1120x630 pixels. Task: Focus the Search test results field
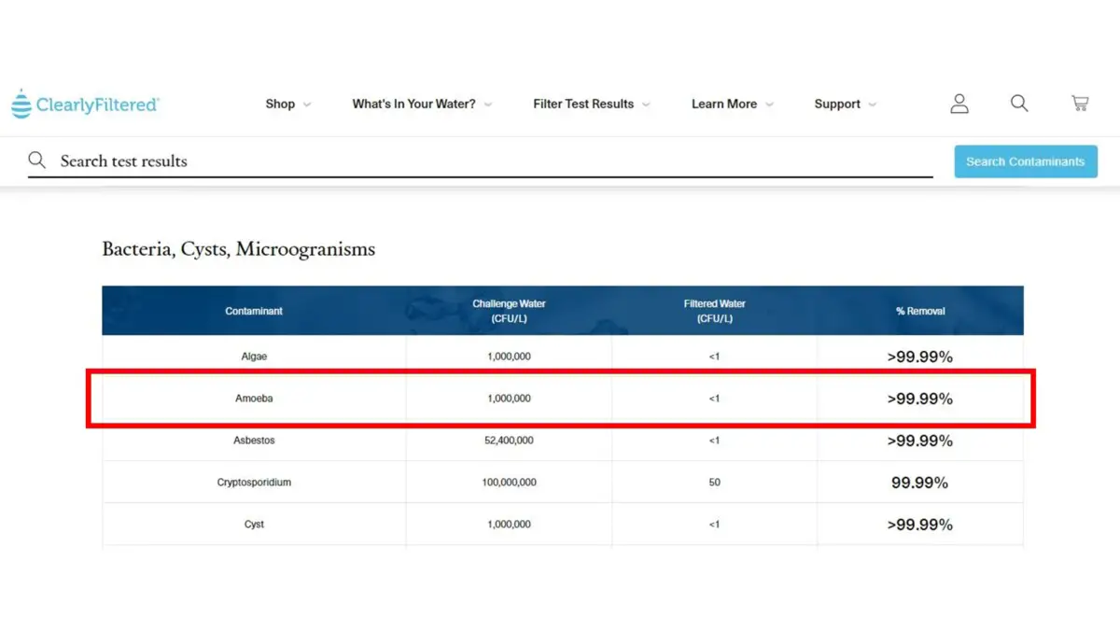485,161
